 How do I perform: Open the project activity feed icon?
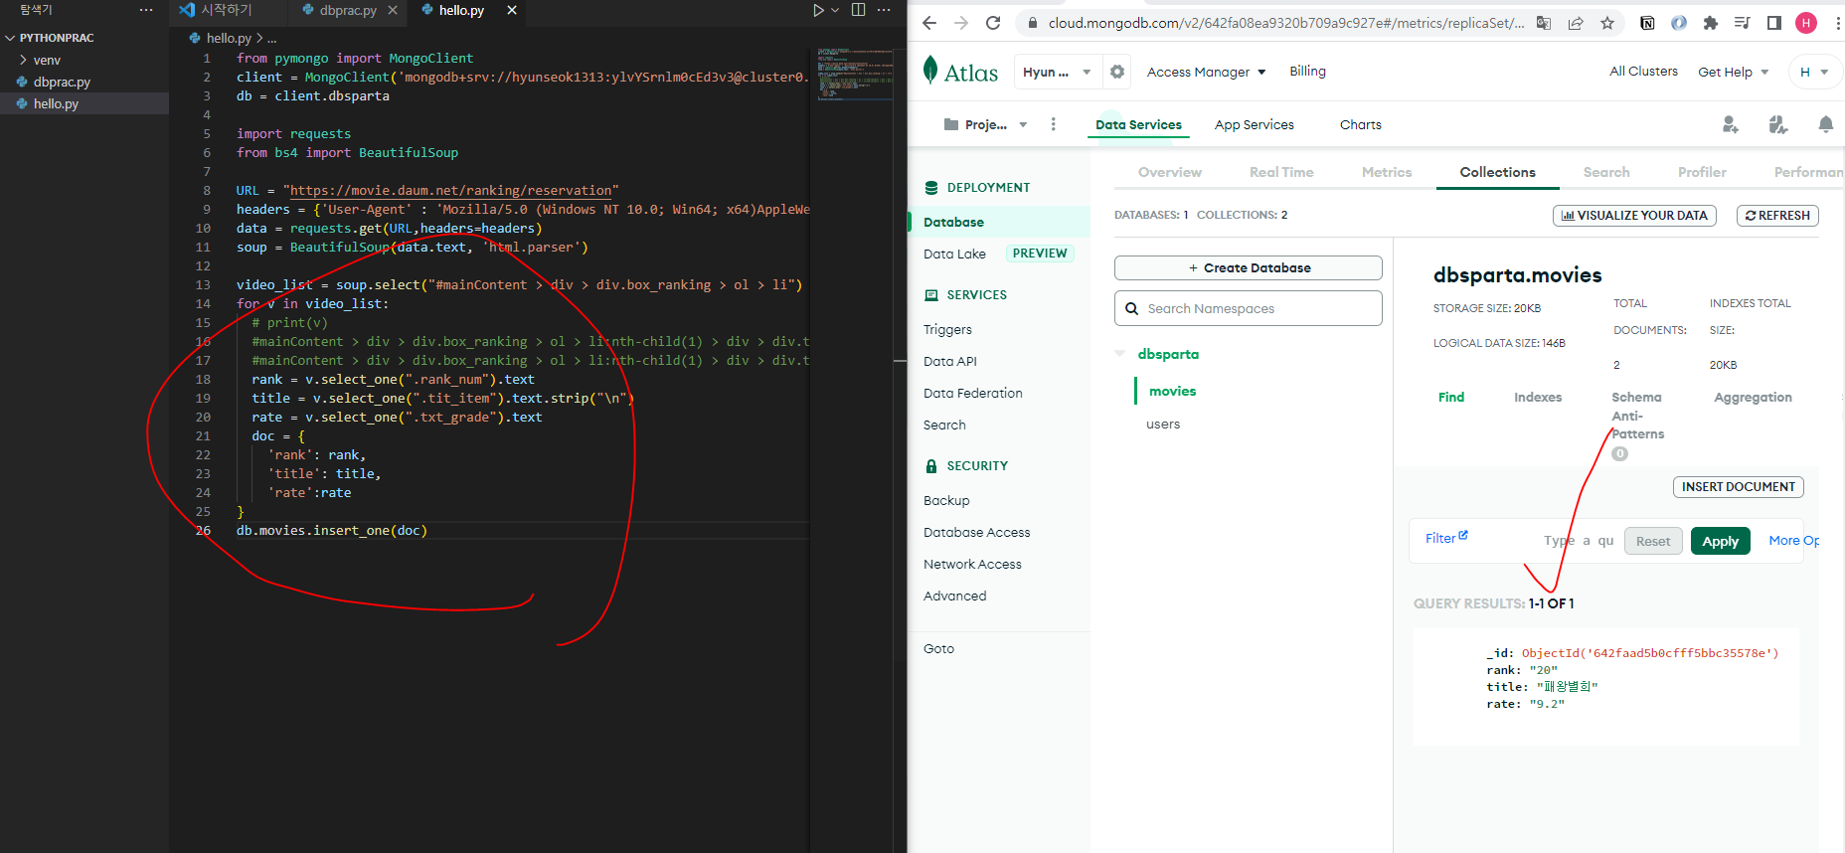pos(1778,124)
